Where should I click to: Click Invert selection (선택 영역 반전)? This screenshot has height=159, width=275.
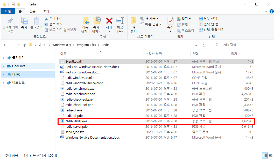tap(211, 30)
